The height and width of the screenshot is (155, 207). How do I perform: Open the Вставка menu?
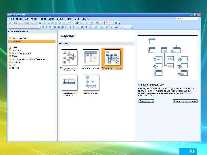click(x=34, y=19)
